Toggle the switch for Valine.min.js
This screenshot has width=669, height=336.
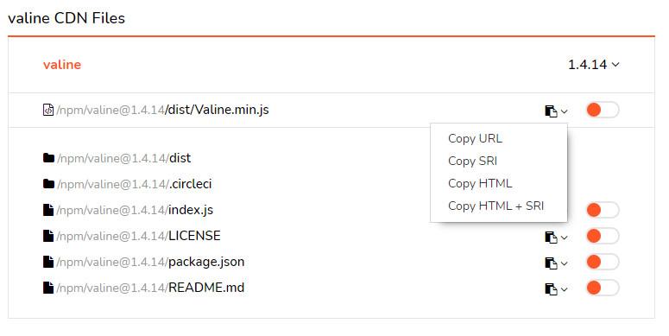pyautogui.click(x=603, y=110)
